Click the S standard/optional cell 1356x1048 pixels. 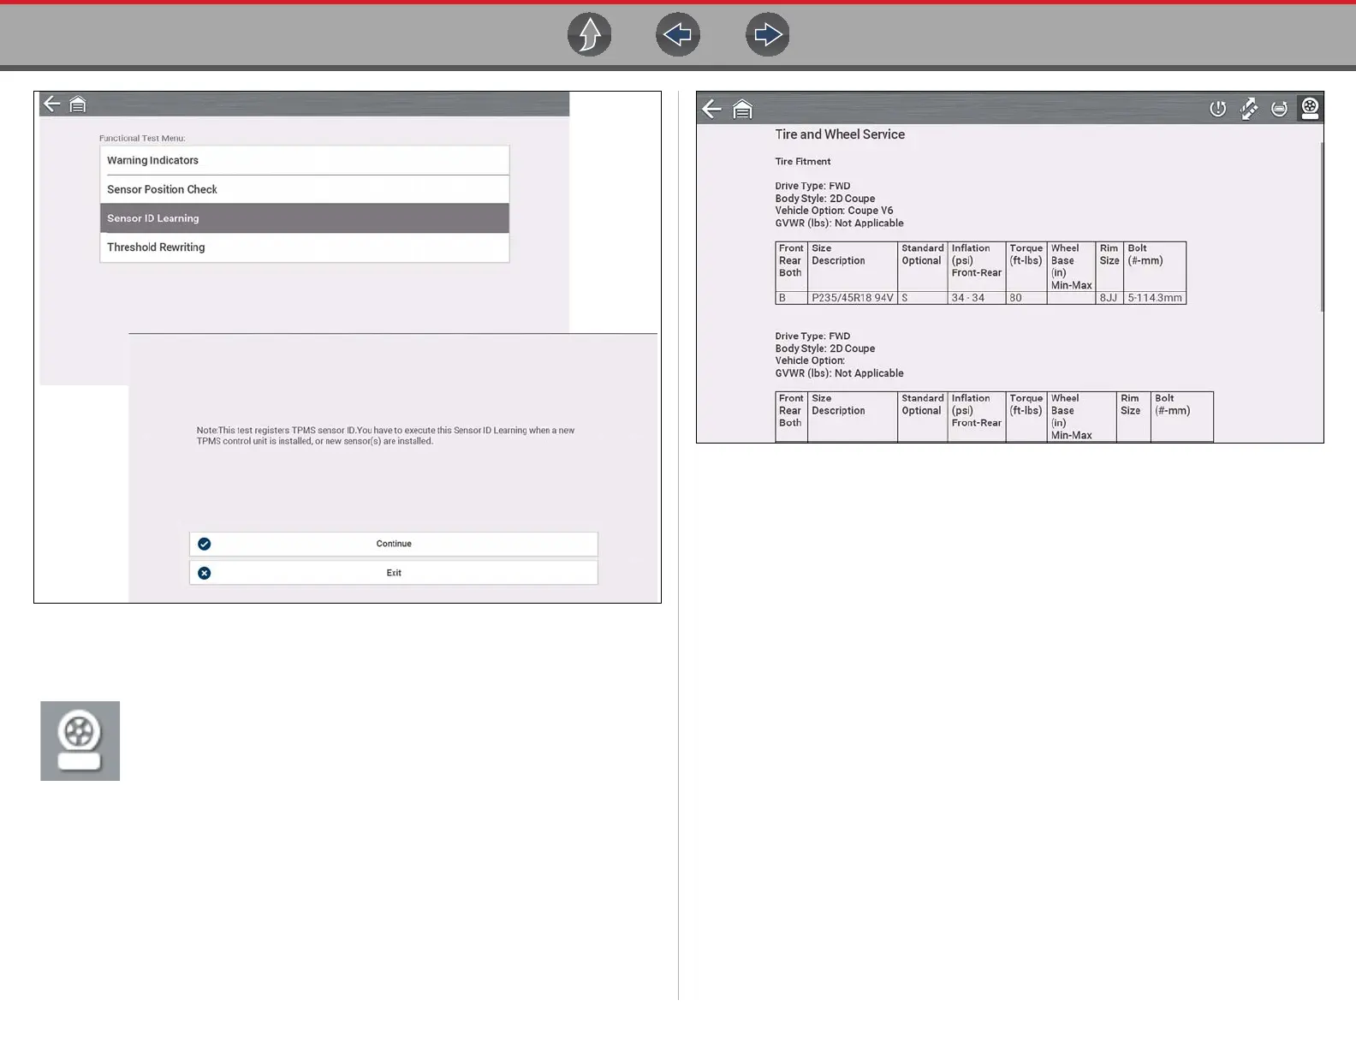pyautogui.click(x=923, y=298)
